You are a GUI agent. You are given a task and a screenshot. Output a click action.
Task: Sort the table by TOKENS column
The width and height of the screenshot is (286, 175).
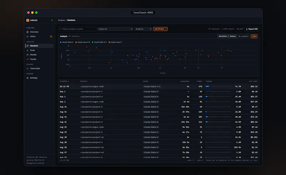tap(209, 82)
